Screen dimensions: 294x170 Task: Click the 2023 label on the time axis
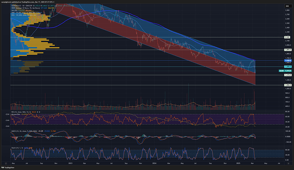tap(70, 163)
